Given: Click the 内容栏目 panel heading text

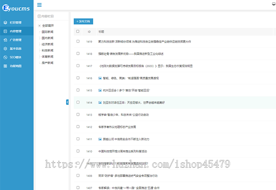Looking at the screenshot, I should tap(47, 16).
